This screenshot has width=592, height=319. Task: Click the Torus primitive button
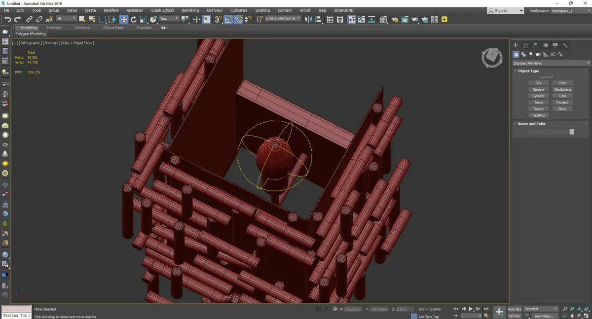538,102
